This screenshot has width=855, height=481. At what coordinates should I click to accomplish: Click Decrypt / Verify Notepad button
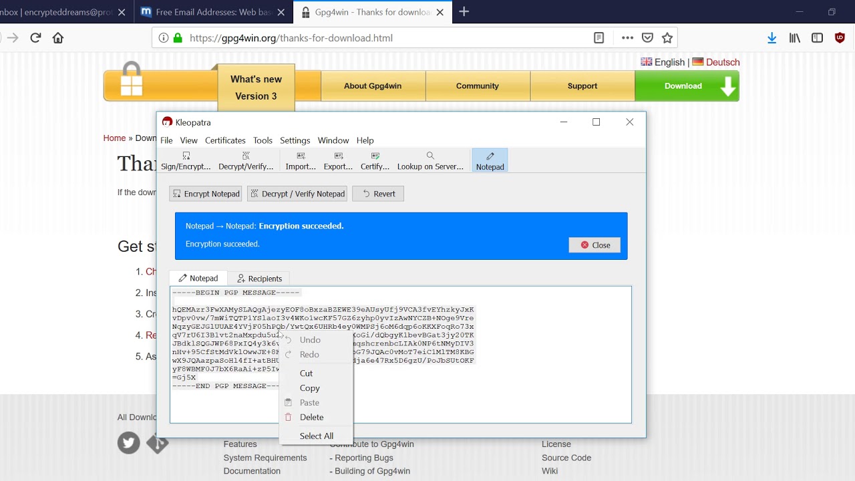coord(297,194)
